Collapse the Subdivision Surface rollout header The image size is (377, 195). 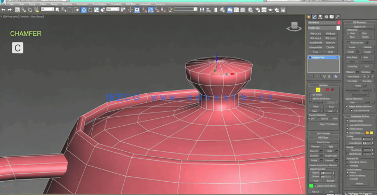click(x=360, y=116)
